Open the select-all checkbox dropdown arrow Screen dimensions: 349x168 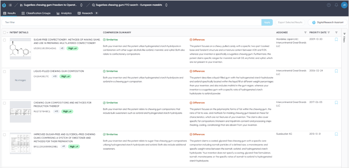click(x=7, y=32)
